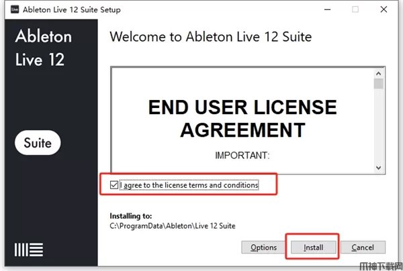
Task: Open the Options button for install settings
Action: point(263,248)
